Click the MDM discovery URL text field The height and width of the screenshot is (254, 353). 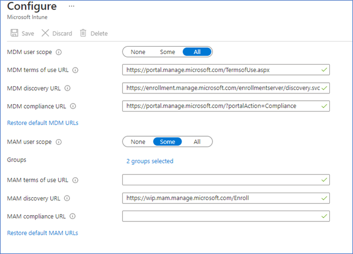click(226, 88)
